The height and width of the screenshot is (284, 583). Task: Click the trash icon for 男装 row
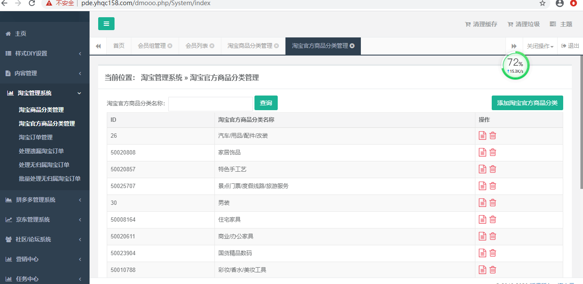[x=493, y=203]
